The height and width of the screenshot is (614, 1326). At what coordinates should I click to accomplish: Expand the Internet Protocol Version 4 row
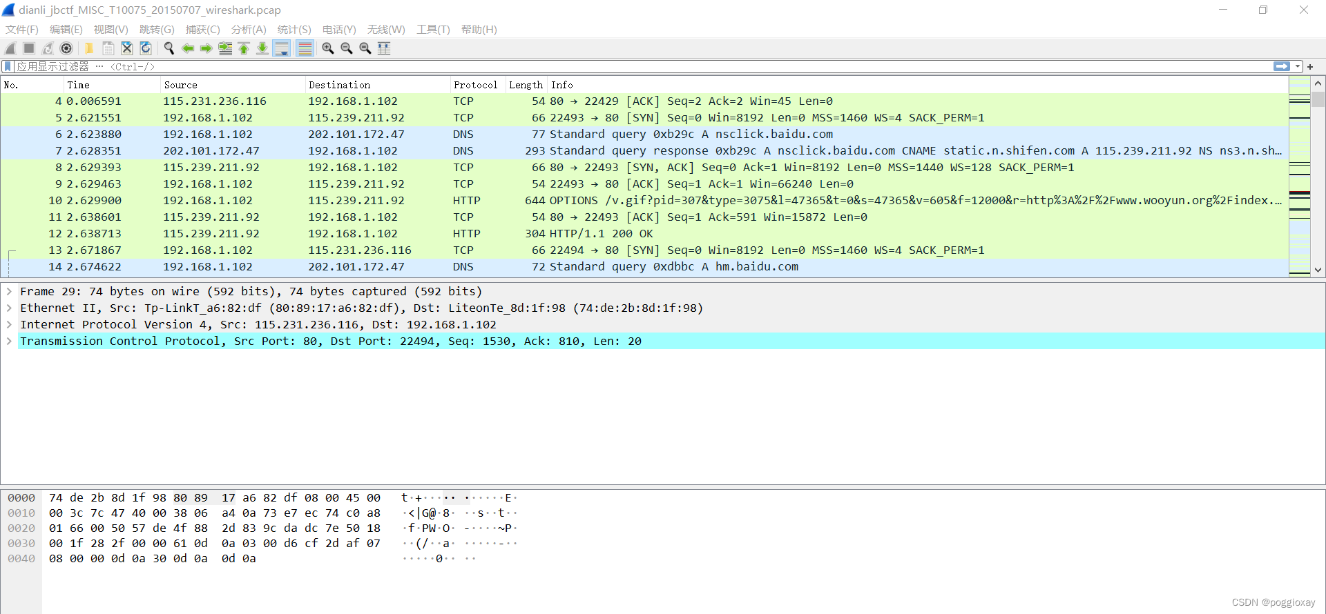(x=9, y=324)
